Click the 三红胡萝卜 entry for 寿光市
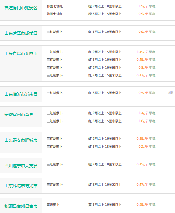Image resolution: width=175 pixels, height=213 pixels. point(55,184)
